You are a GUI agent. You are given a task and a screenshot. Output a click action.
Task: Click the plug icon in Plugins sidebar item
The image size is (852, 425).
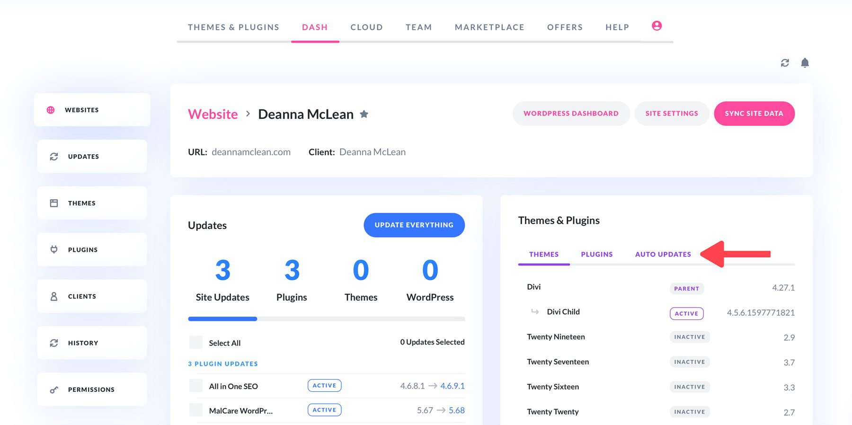(54, 249)
